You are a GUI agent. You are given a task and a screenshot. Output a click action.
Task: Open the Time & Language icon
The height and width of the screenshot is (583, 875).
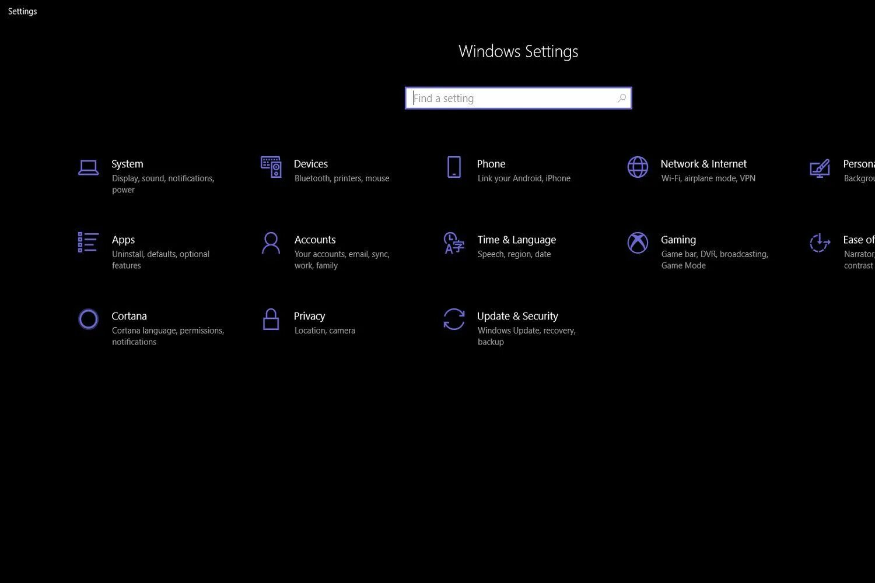(x=454, y=243)
